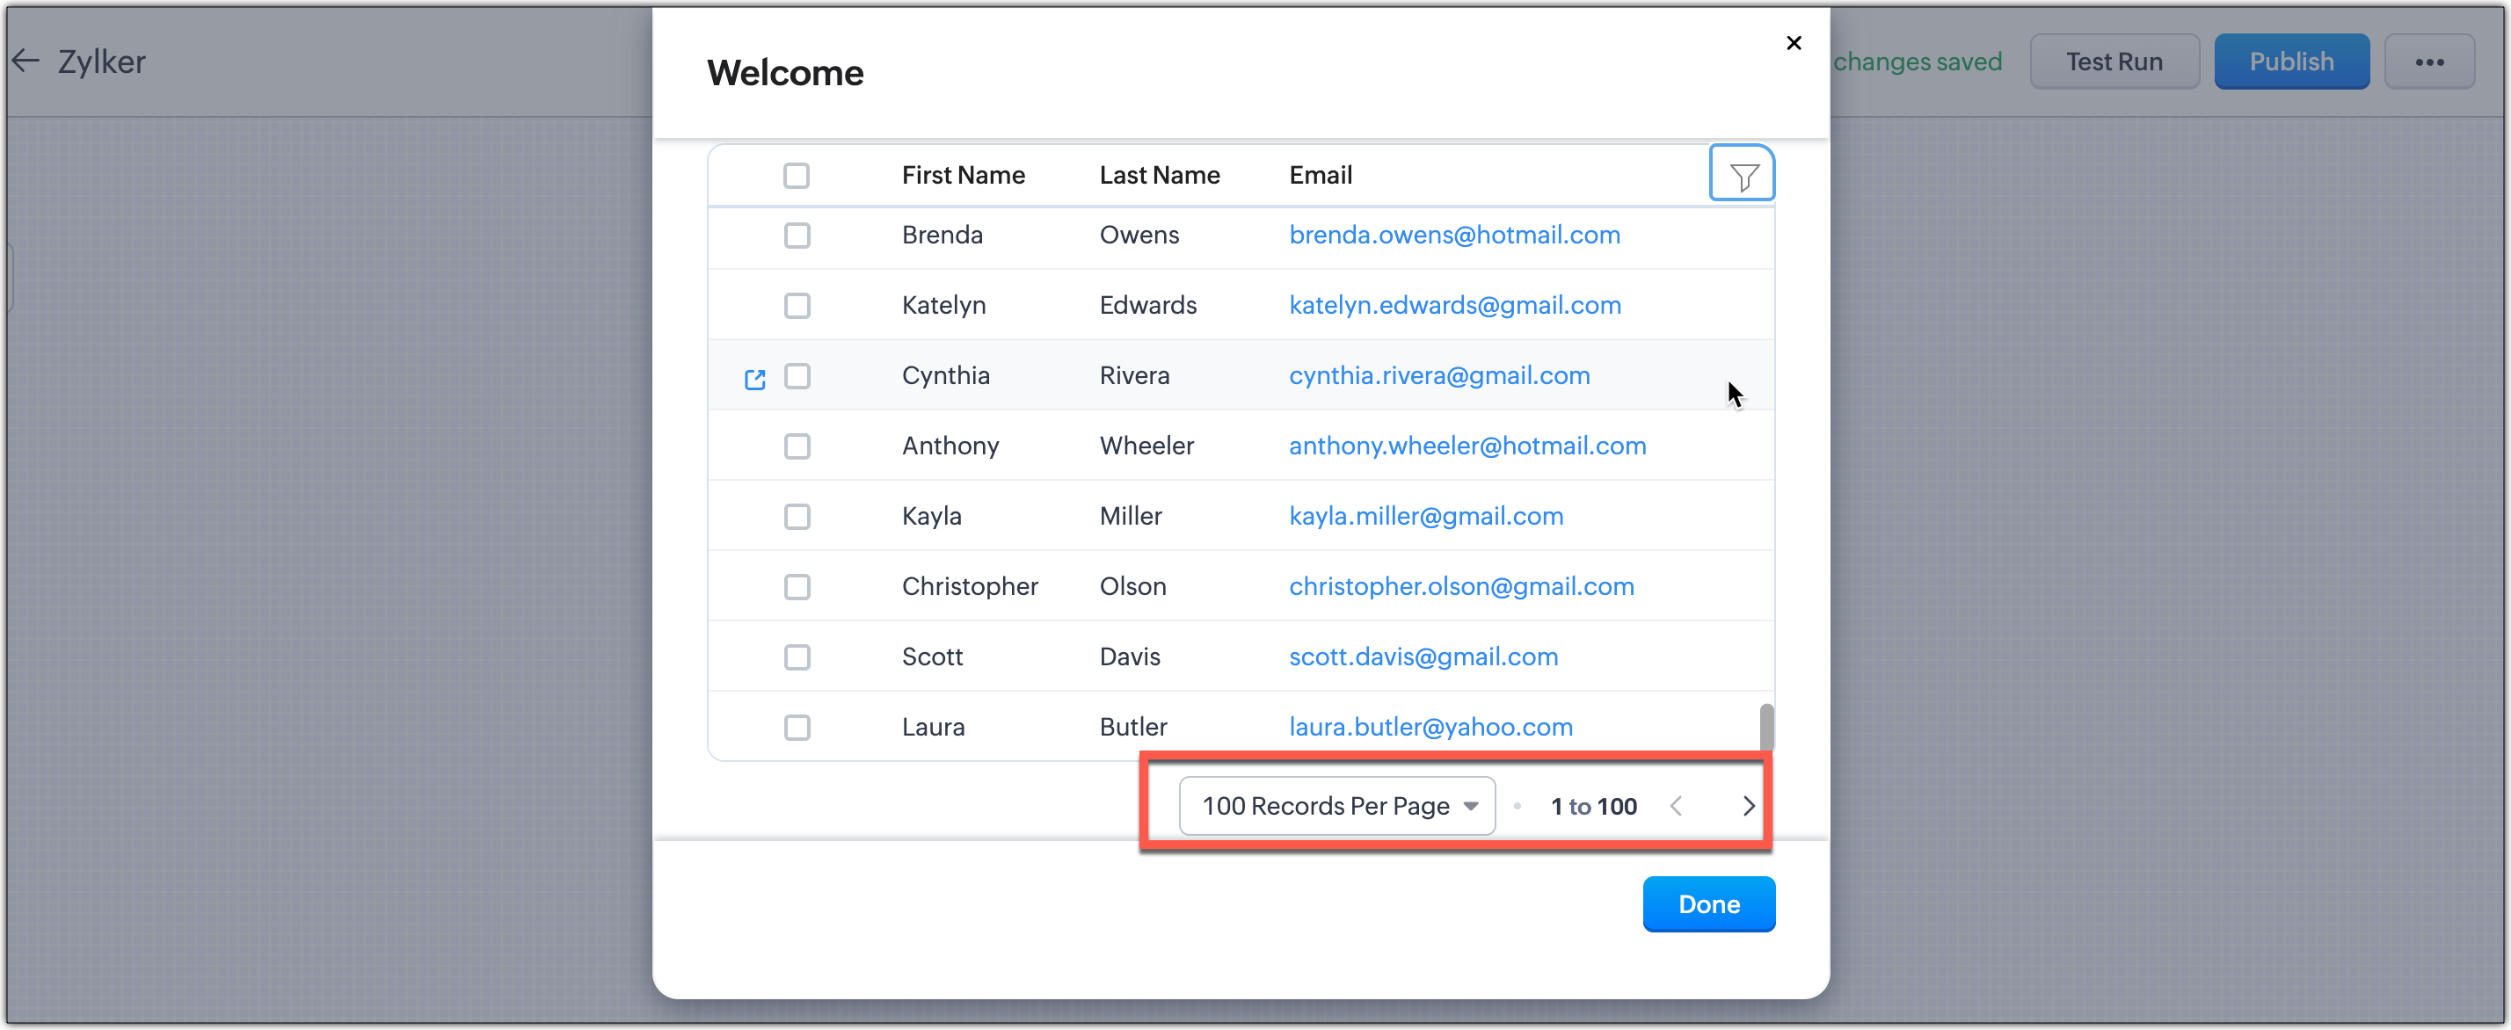Select checkbox for Brenda Owens

[x=797, y=236]
